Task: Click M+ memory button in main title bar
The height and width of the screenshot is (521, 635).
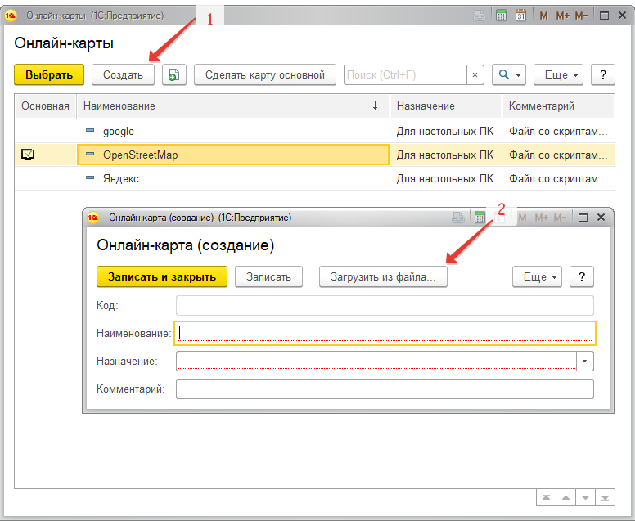Action: (562, 16)
